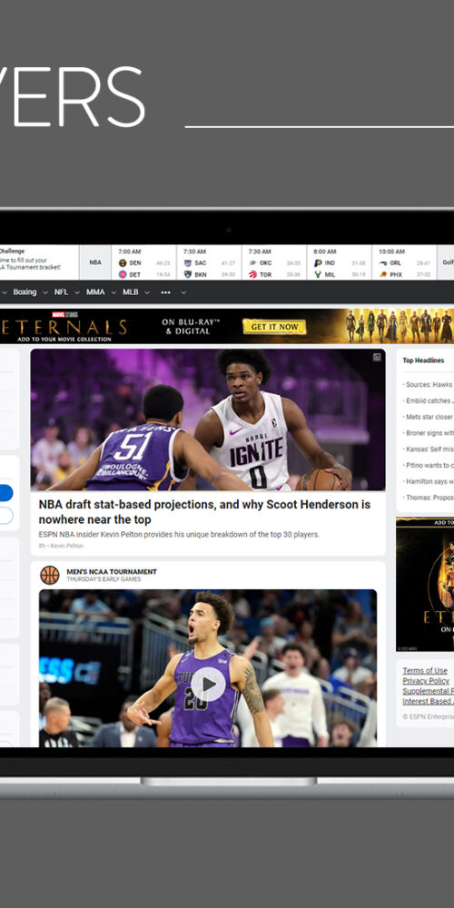
Task: Open the Boxing menu
Action: pos(25,292)
